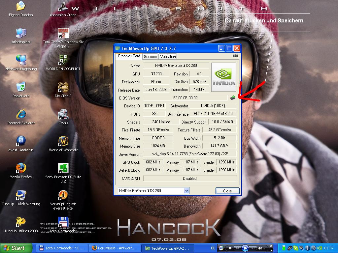Open the Start menu

coord(16,248)
